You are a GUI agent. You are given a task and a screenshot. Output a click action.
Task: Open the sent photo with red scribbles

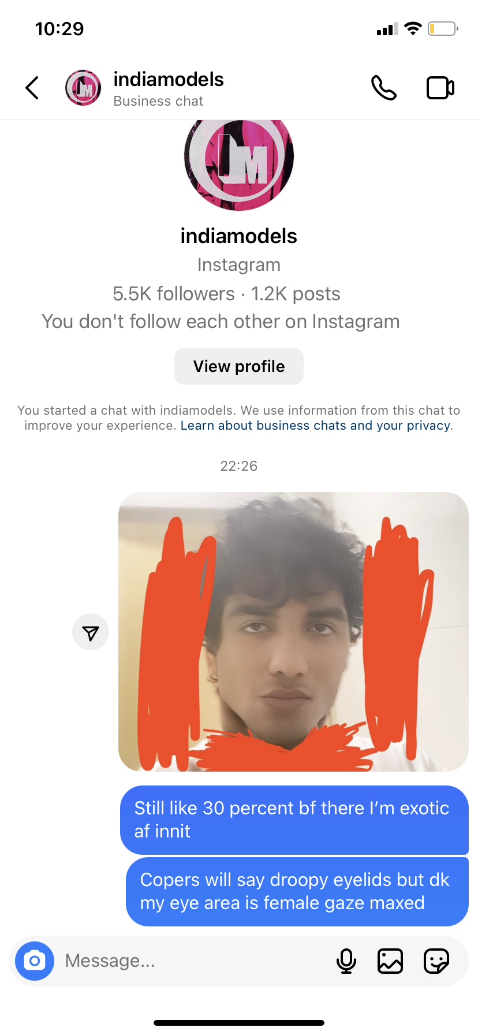[x=293, y=632]
